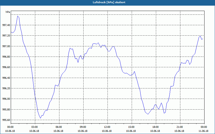The height and width of the screenshot is (134, 215).
Task: Select the 09:00 time label
Action: (83, 127)
